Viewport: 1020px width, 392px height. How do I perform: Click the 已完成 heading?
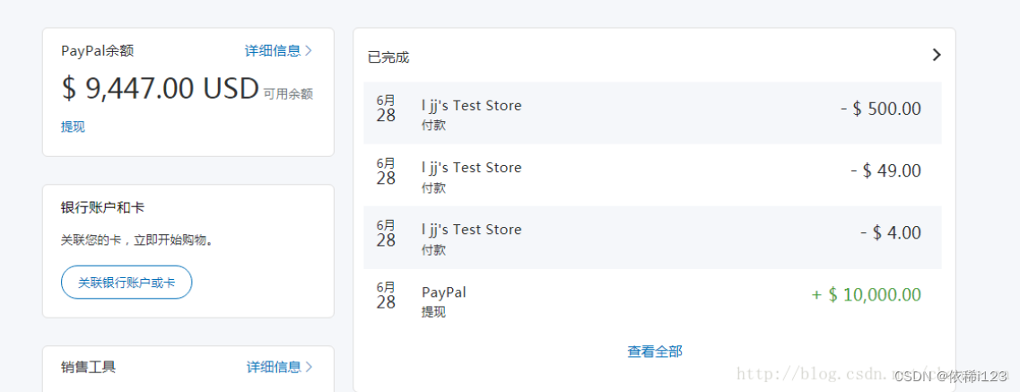(388, 57)
